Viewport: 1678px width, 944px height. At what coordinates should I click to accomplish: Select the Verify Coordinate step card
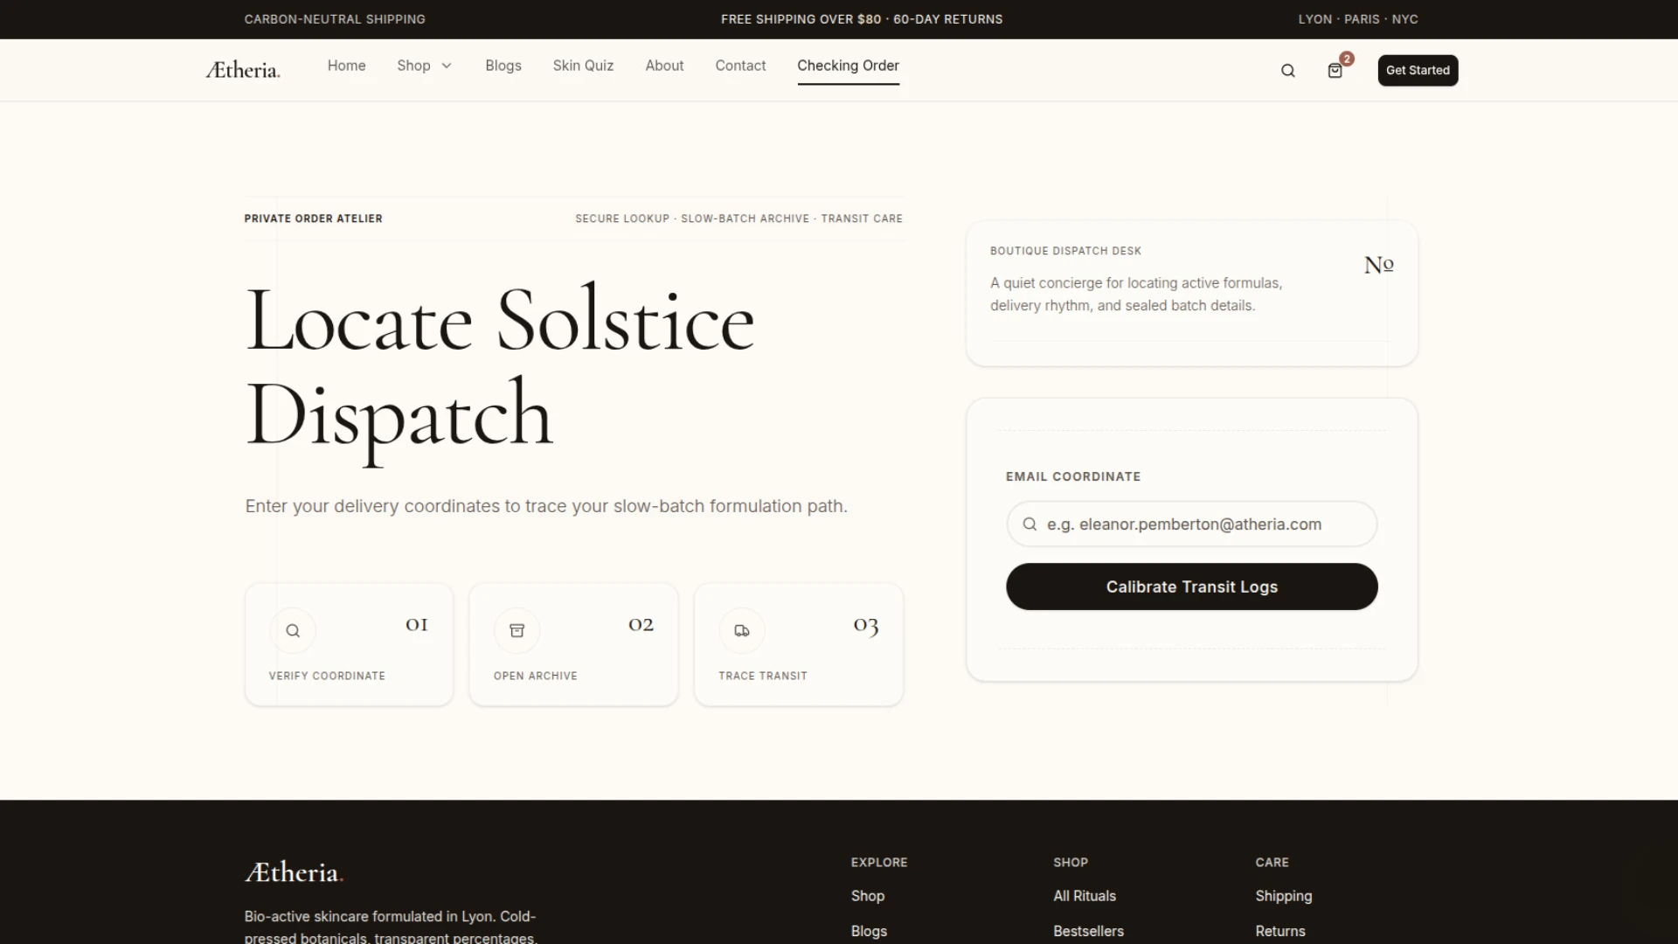(349, 644)
